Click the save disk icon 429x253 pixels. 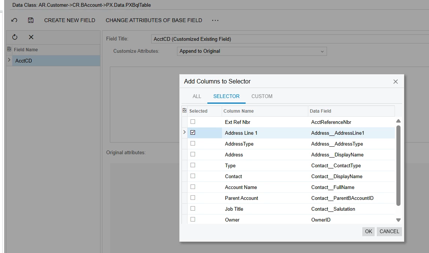pos(31,20)
